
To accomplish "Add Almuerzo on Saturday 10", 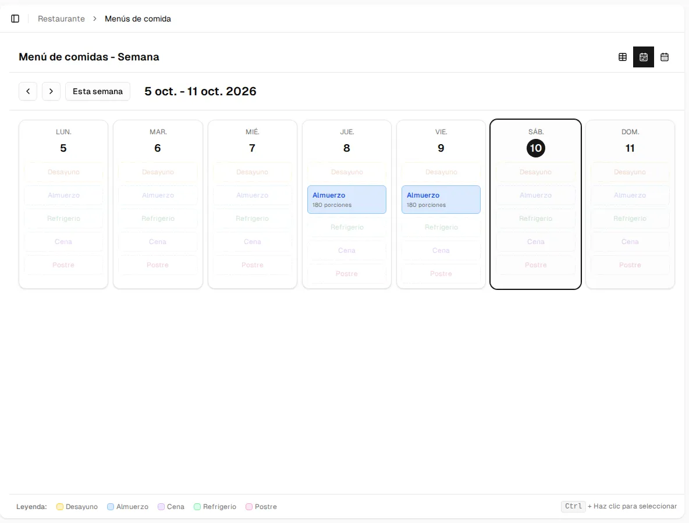I will (535, 195).
